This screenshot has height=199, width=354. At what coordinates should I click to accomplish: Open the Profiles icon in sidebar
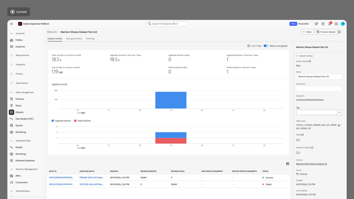click(x=11, y=40)
